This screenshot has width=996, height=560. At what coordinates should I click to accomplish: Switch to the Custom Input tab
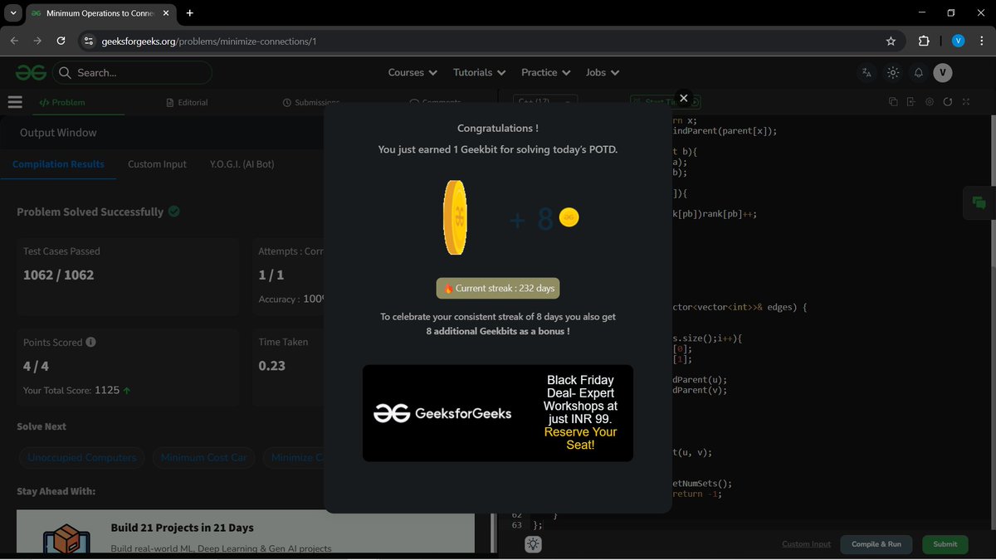(x=157, y=163)
